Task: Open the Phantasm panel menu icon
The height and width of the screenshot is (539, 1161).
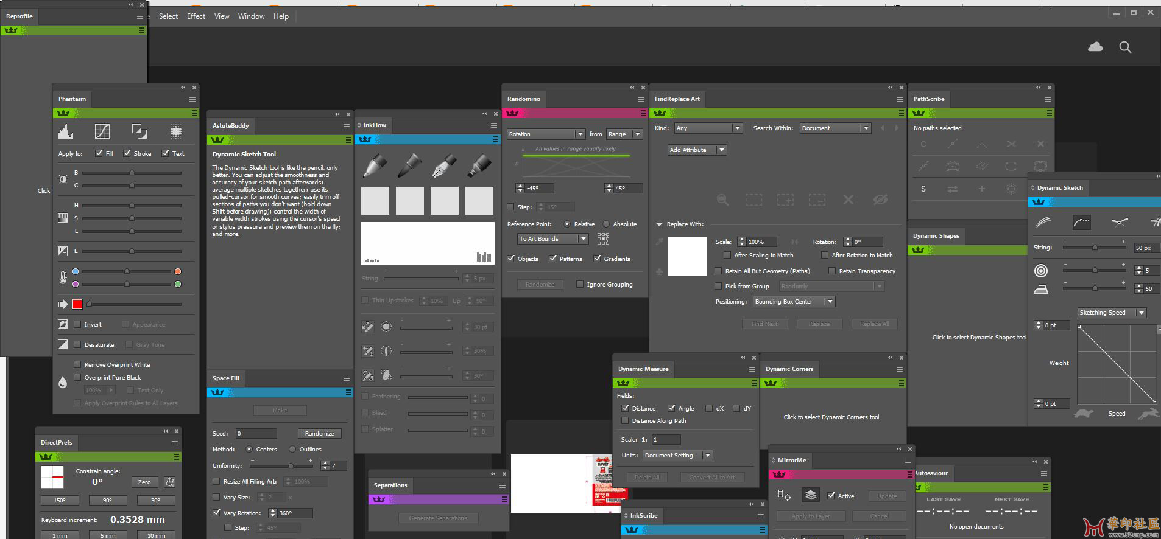Action: coord(192,99)
